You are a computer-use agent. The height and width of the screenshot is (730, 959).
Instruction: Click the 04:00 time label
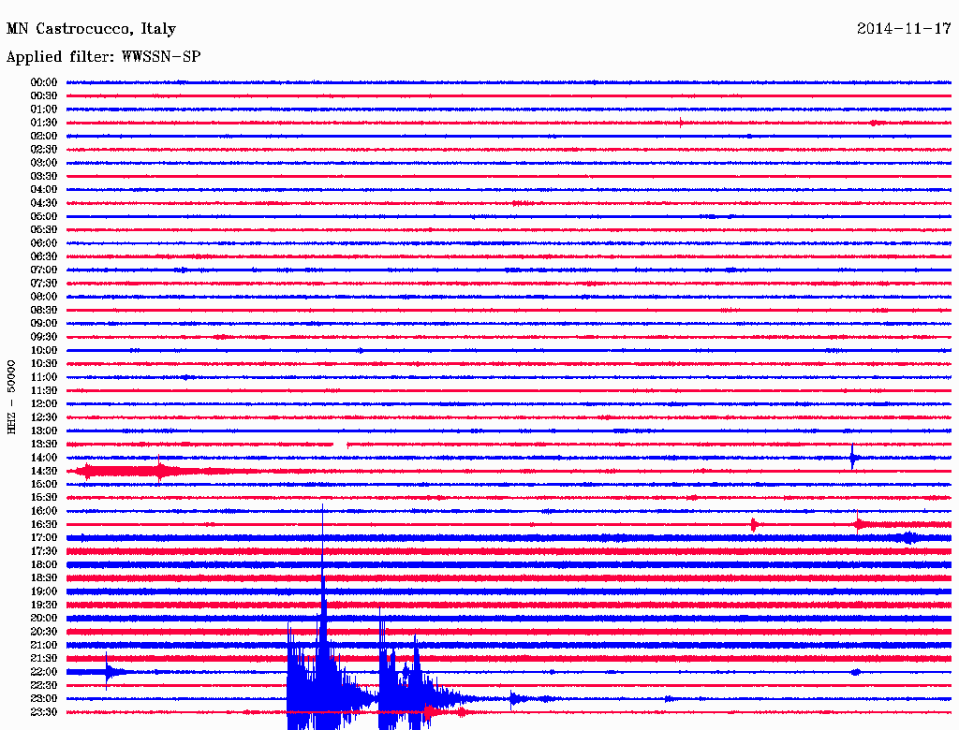click(44, 190)
